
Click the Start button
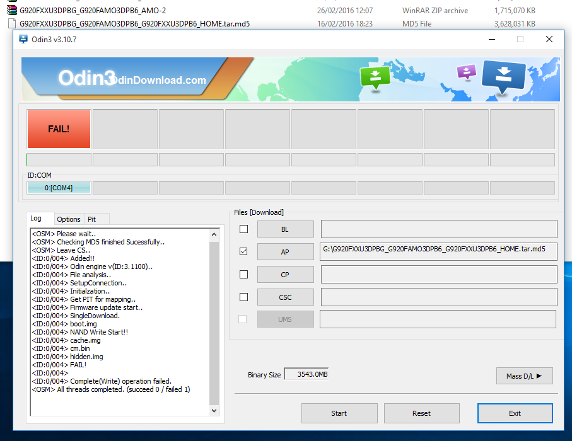pos(339,413)
